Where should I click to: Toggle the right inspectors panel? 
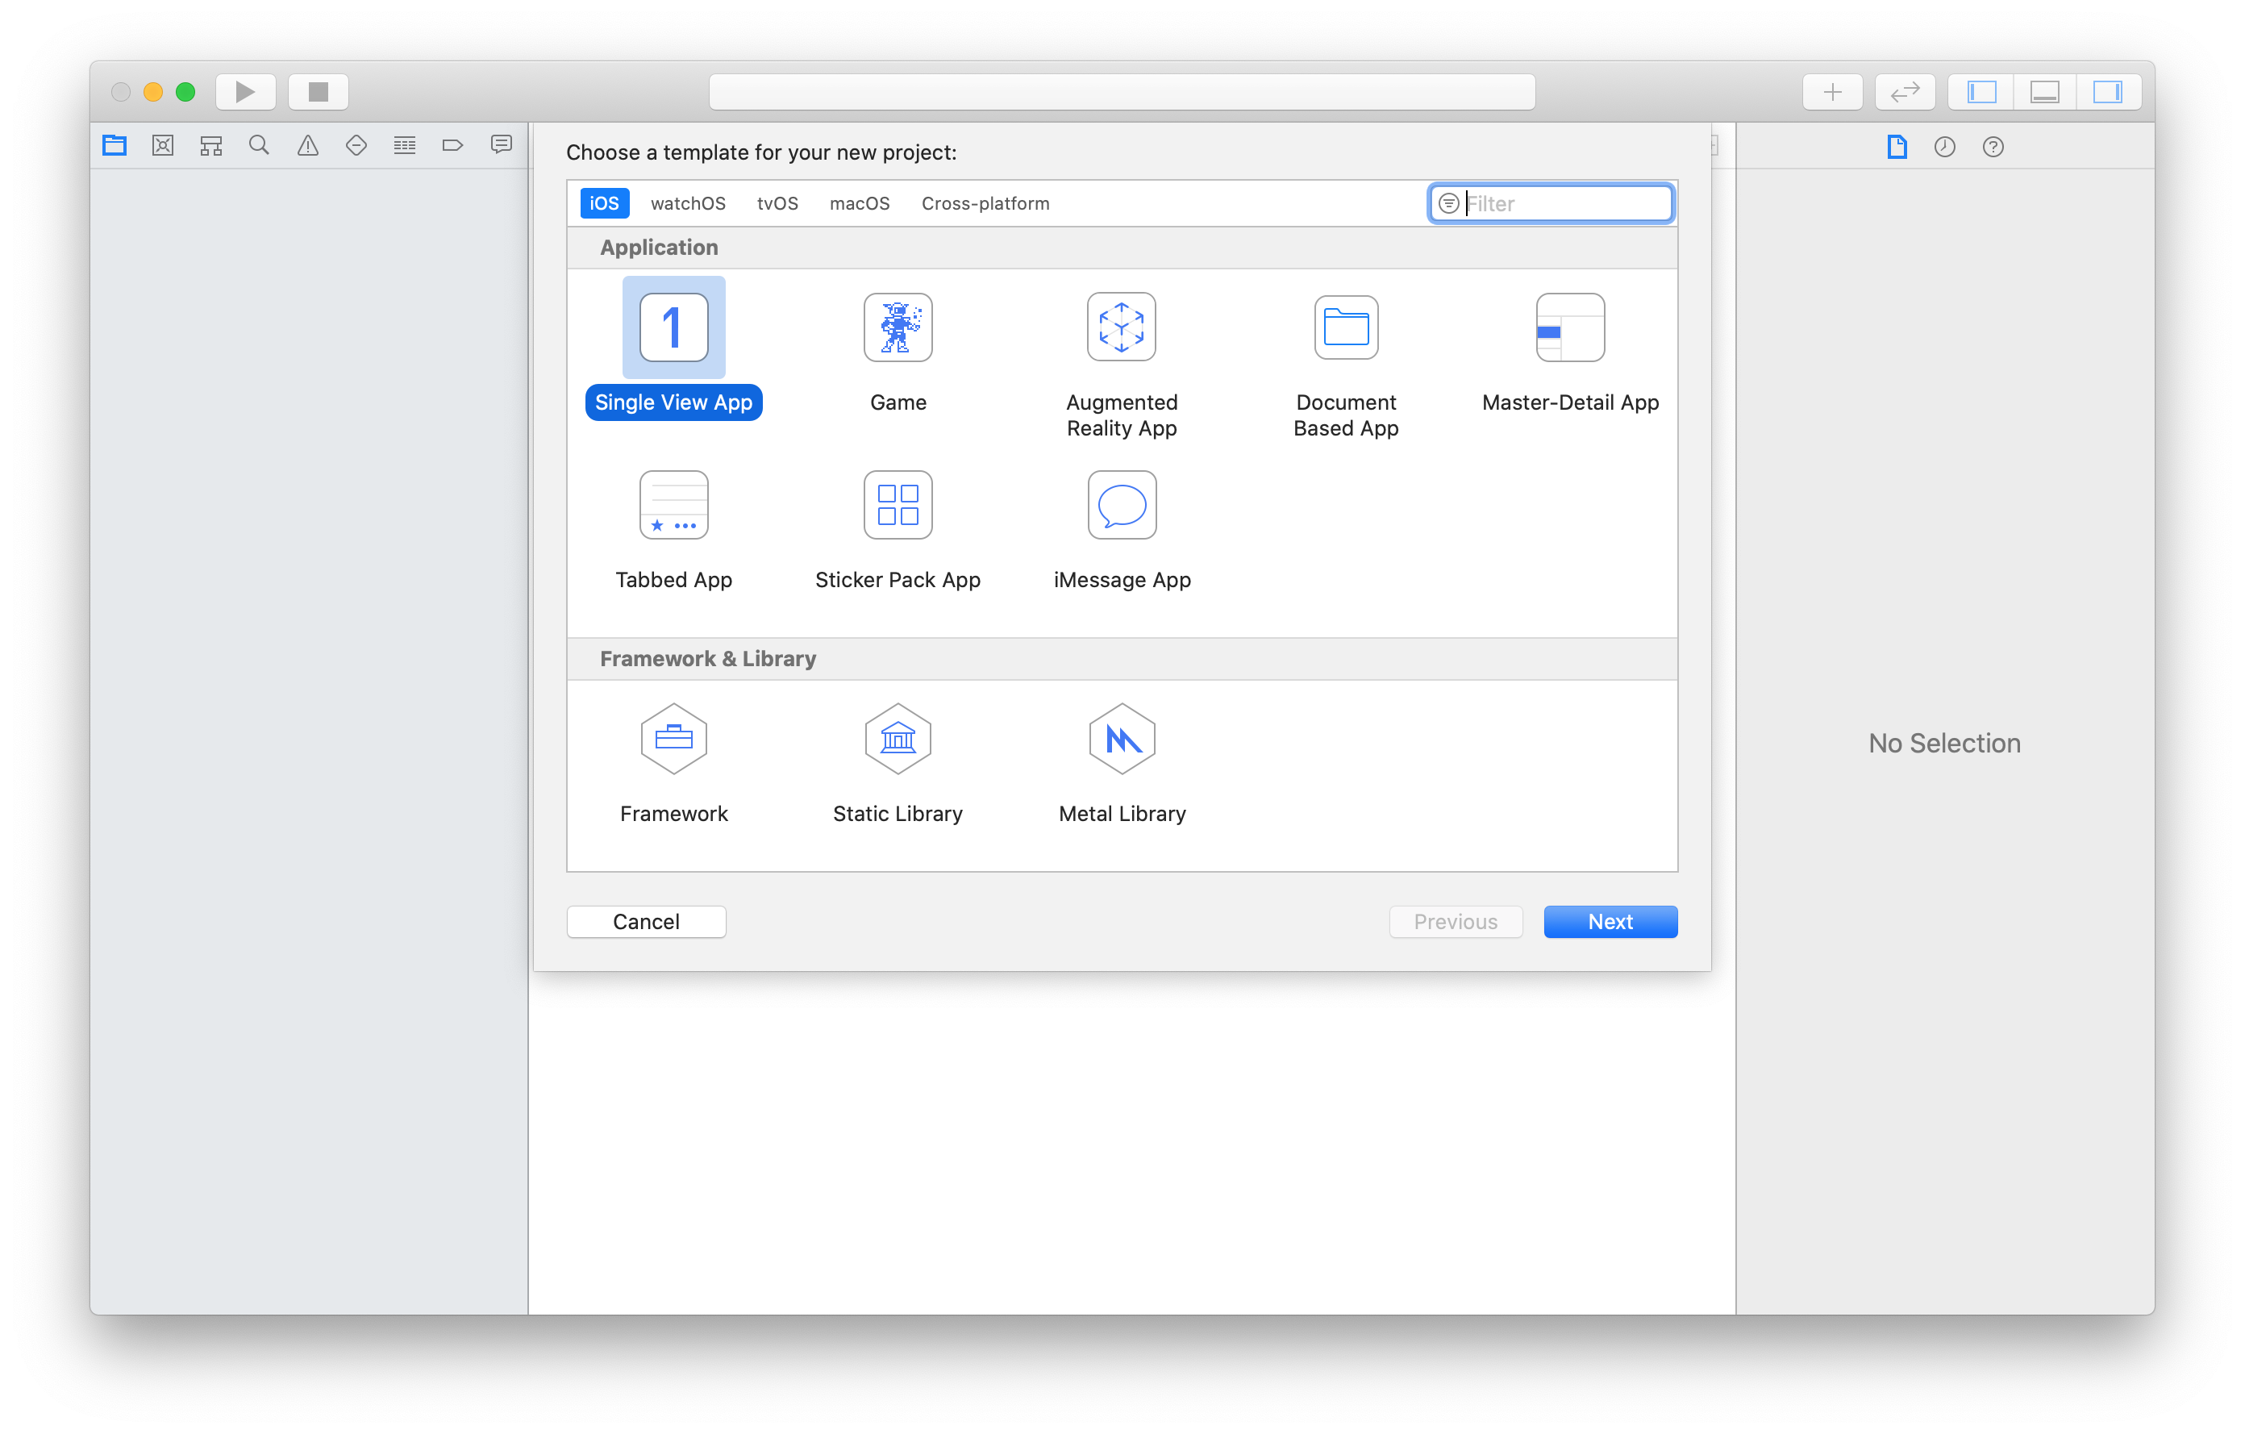2107,92
